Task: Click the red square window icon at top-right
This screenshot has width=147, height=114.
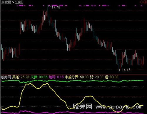Action: 145,2
